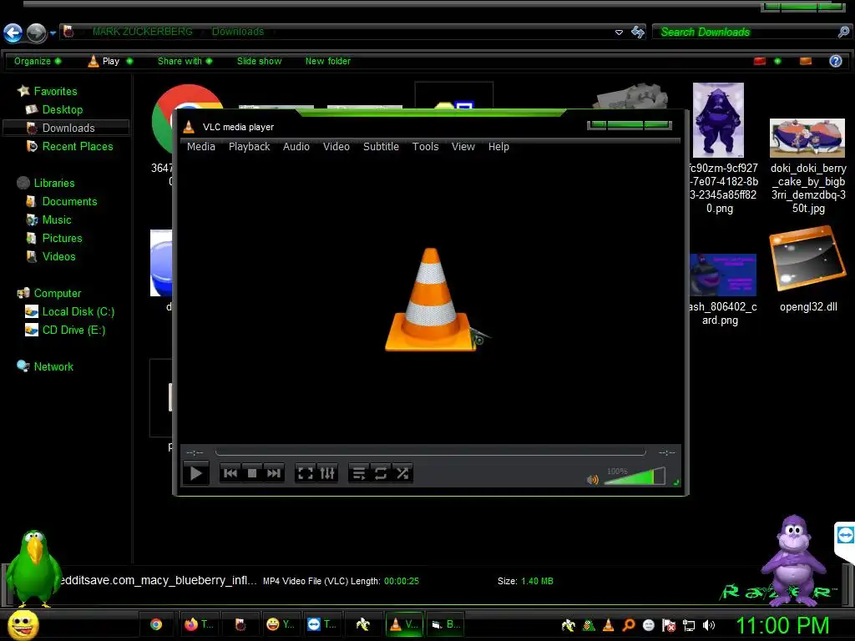Select Network in navigation pane

pos(53,366)
